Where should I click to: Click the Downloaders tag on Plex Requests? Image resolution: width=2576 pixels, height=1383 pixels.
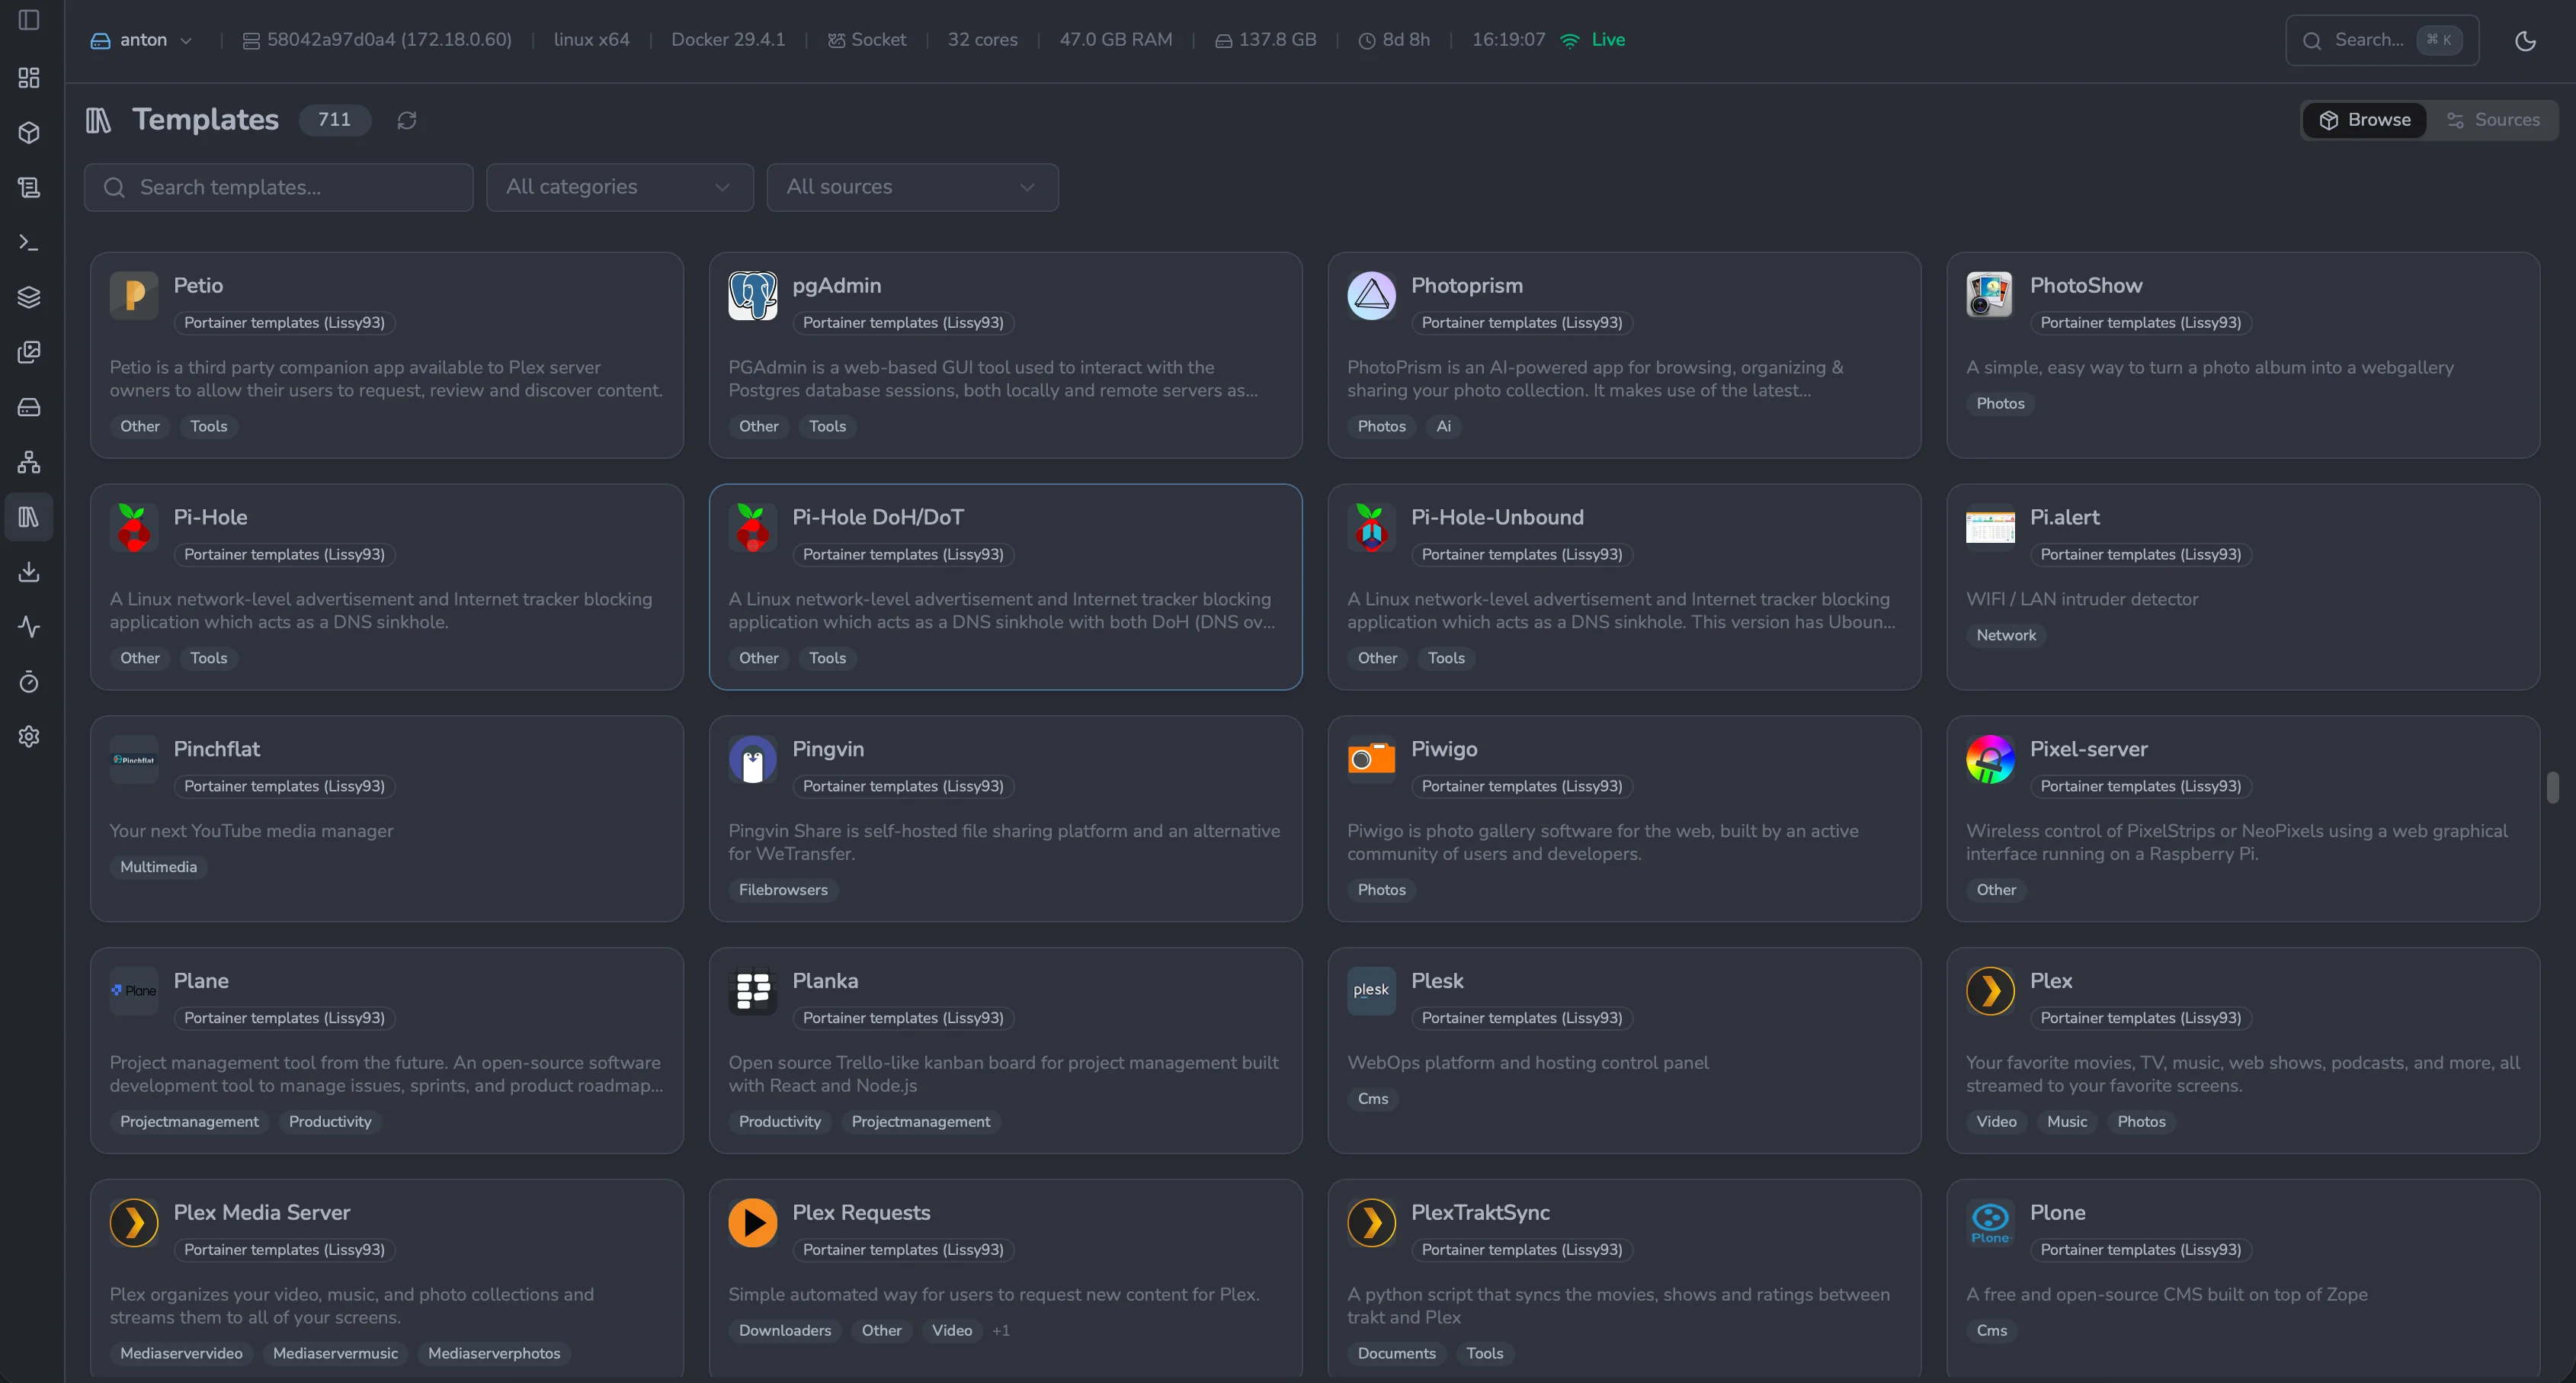(x=785, y=1330)
